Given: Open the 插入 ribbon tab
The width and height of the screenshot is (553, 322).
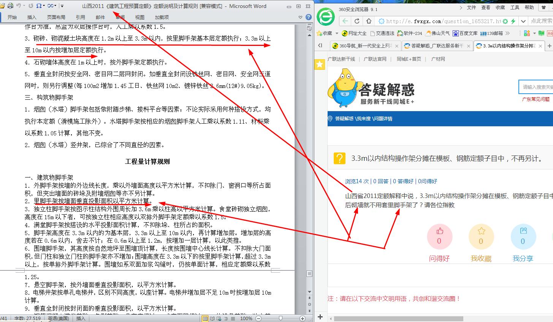Looking at the screenshot, I should 32,17.
